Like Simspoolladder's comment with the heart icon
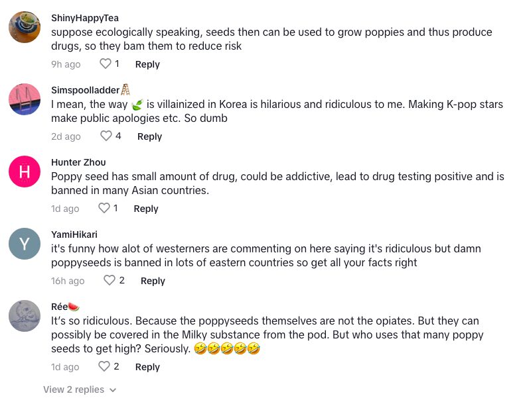The height and width of the screenshot is (404, 521). tap(106, 136)
